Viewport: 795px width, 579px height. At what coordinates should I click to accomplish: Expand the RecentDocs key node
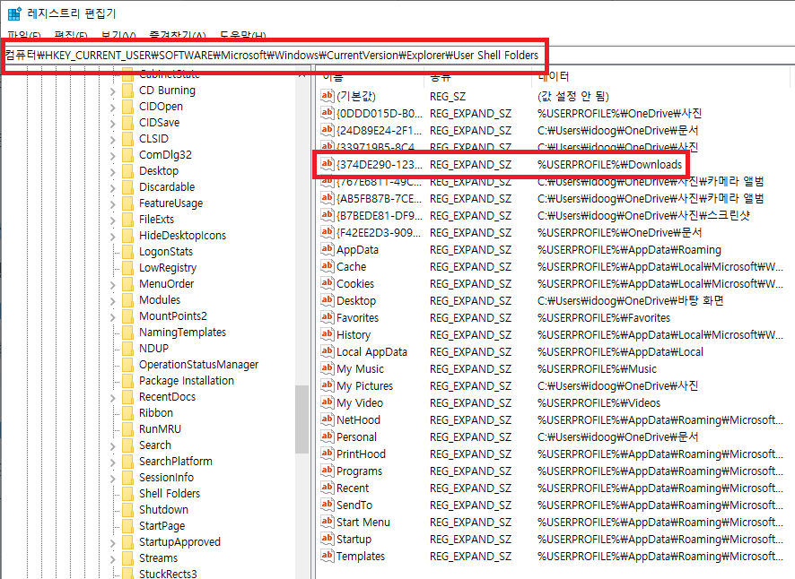[112, 397]
